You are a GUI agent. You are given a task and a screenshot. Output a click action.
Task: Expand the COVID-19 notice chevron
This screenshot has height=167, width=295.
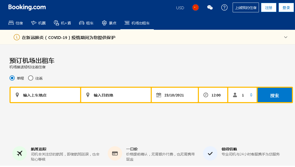click(285, 37)
